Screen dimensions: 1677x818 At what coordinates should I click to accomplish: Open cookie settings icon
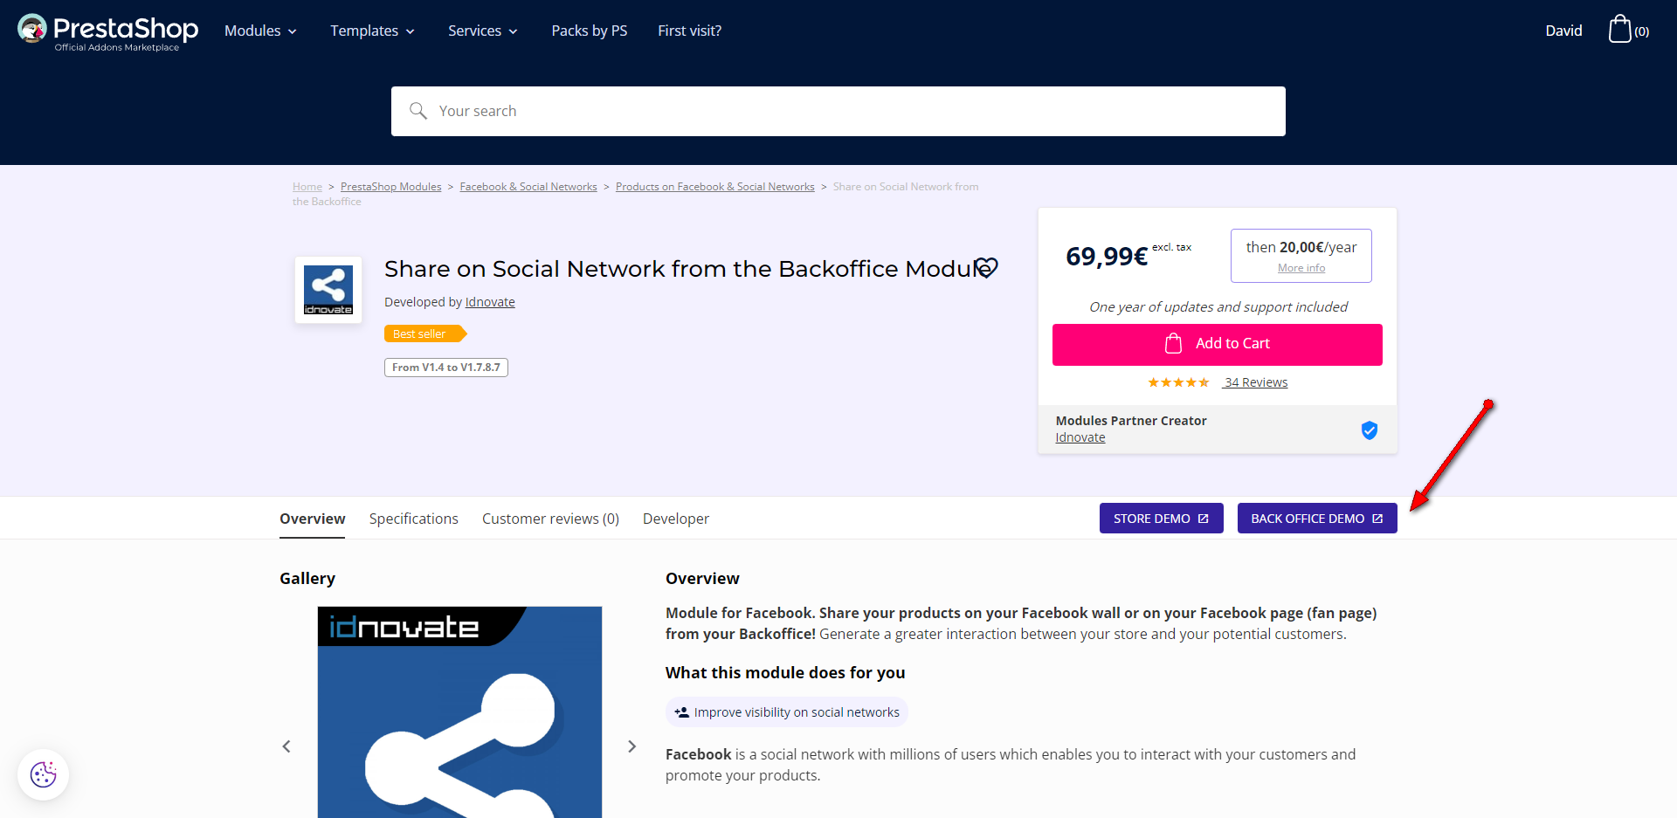[x=43, y=774]
